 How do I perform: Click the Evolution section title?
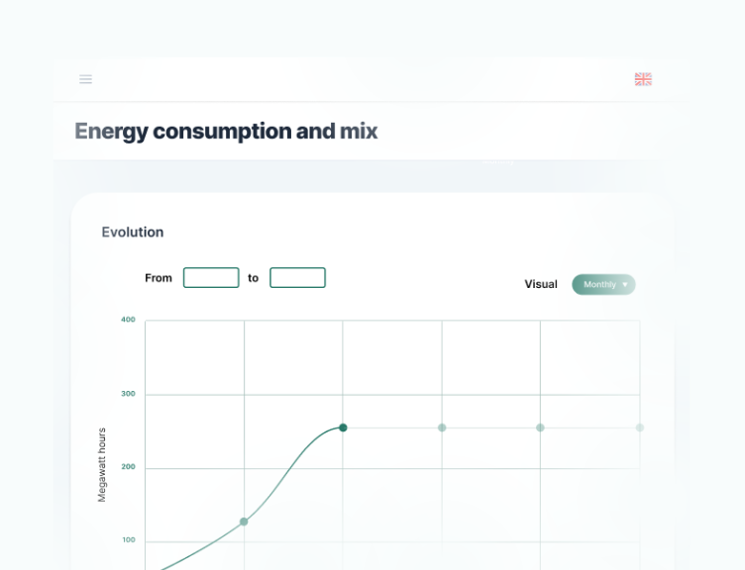coord(133,233)
